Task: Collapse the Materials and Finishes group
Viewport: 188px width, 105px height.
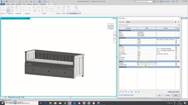Action: [179, 30]
